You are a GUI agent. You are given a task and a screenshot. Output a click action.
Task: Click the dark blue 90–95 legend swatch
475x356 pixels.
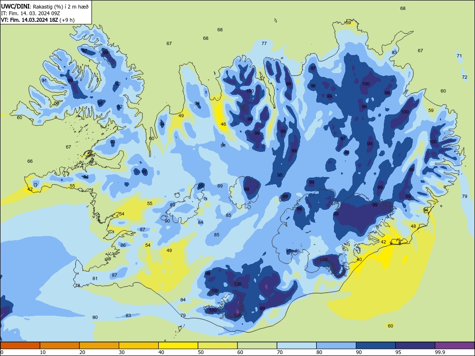(376, 346)
